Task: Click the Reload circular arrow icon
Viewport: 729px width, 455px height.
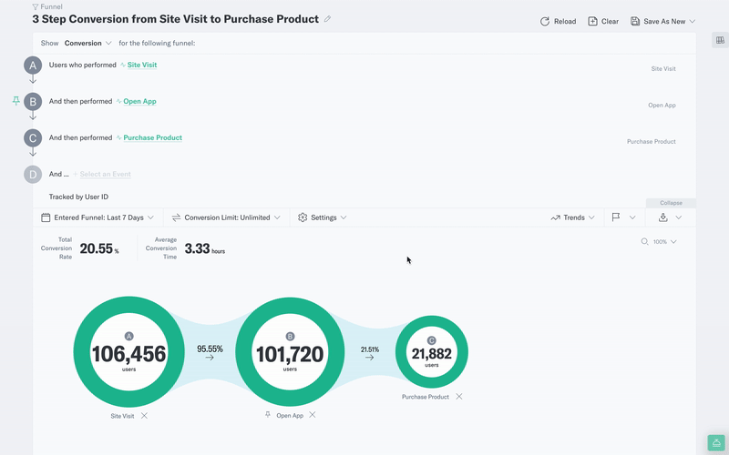Action: (x=544, y=21)
